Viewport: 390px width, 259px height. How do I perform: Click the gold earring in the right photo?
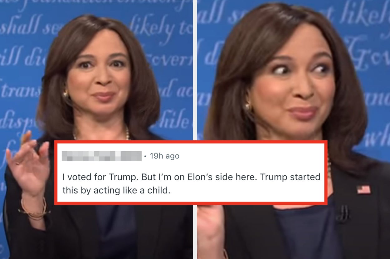point(247,106)
